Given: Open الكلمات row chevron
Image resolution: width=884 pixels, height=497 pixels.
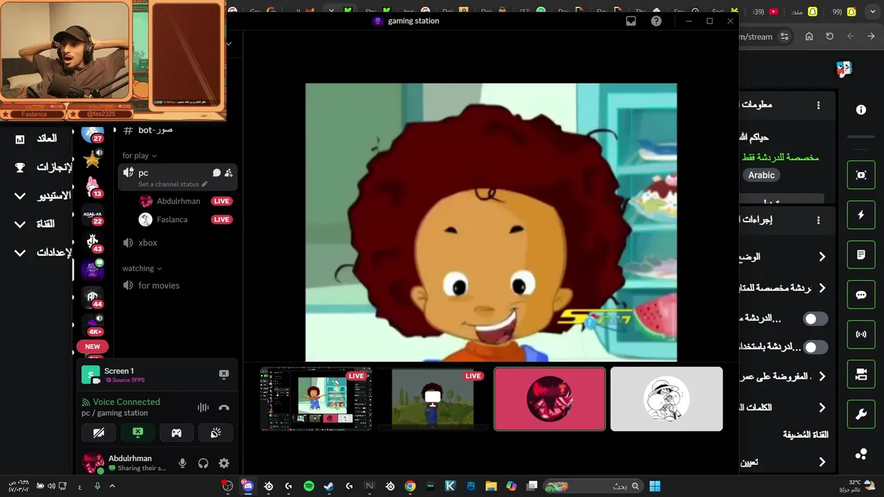Looking at the screenshot, I should [822, 407].
